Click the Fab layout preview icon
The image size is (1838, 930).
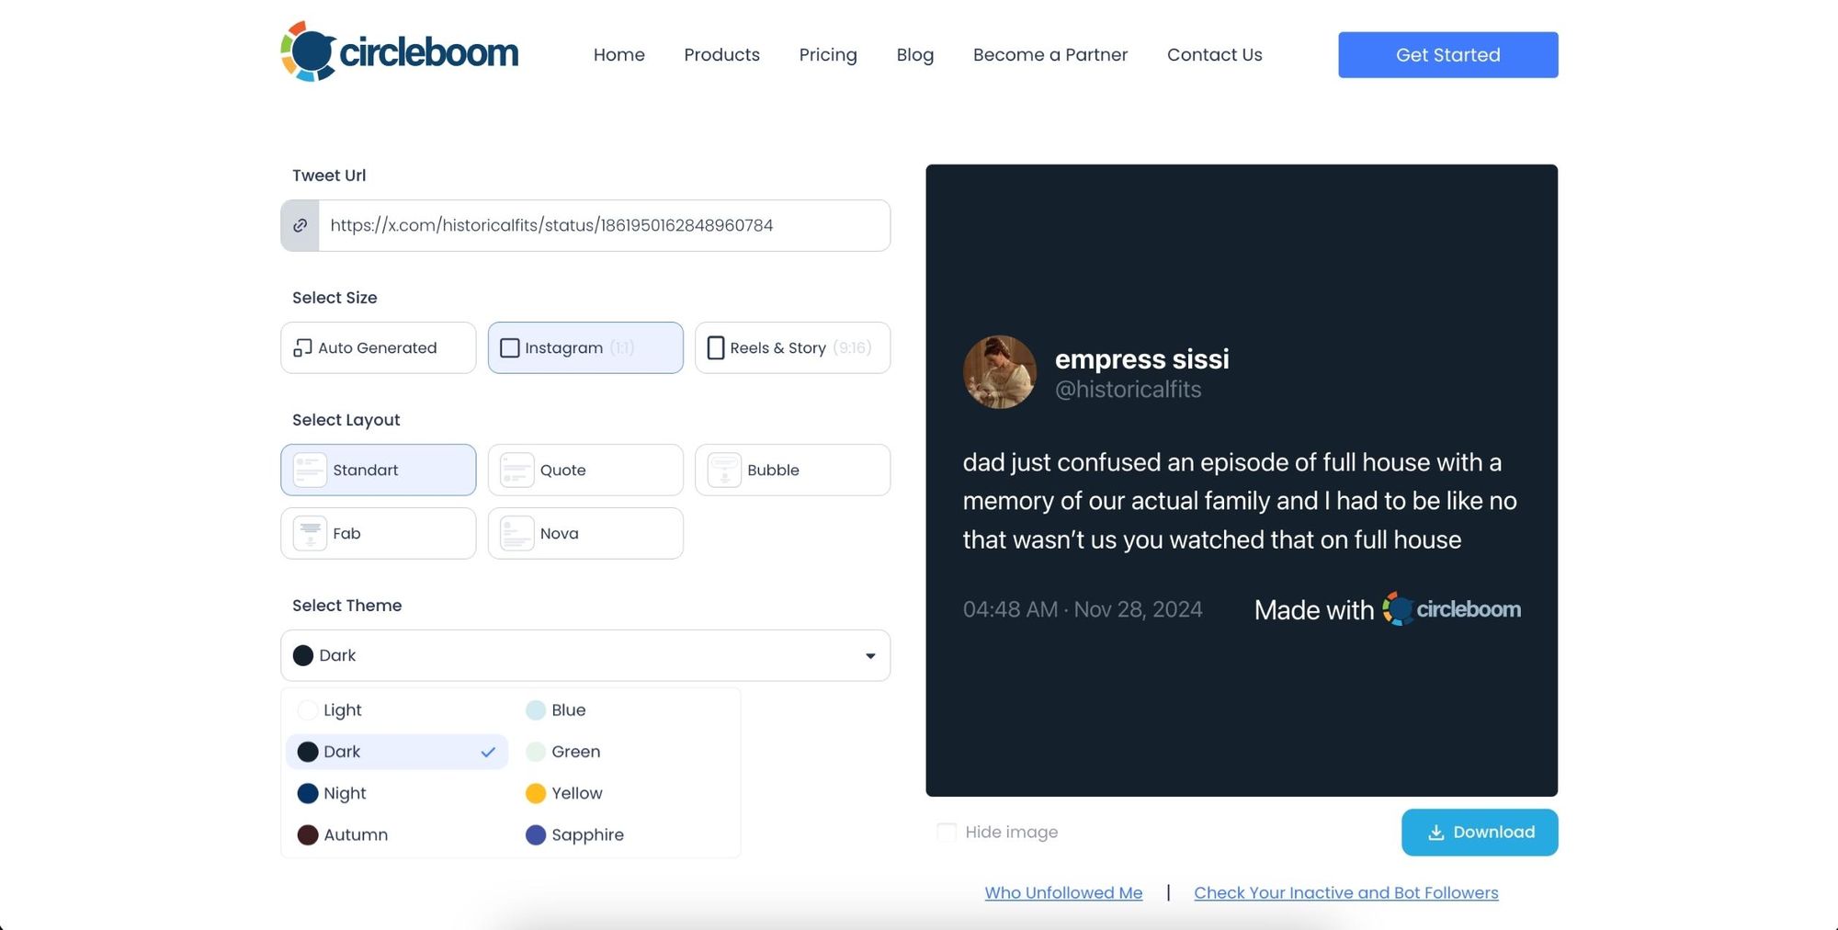tap(310, 533)
